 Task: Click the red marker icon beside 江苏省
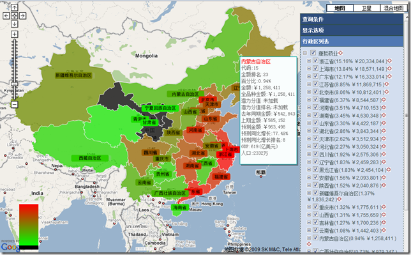coord(386,84)
